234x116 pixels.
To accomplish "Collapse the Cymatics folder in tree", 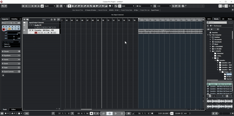I will (215, 60).
